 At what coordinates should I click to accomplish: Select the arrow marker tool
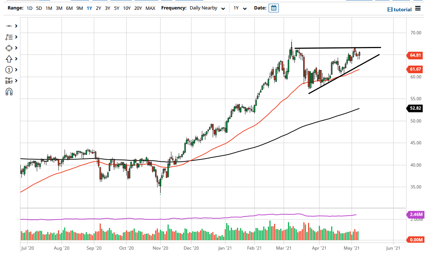[8, 59]
